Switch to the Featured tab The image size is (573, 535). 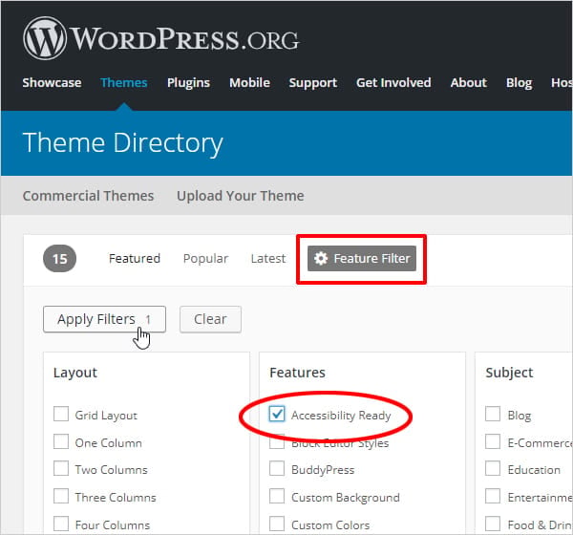tap(135, 259)
